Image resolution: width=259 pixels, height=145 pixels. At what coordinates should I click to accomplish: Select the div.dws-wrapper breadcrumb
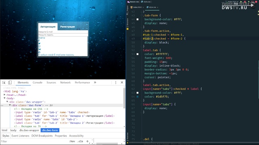pos(29,130)
